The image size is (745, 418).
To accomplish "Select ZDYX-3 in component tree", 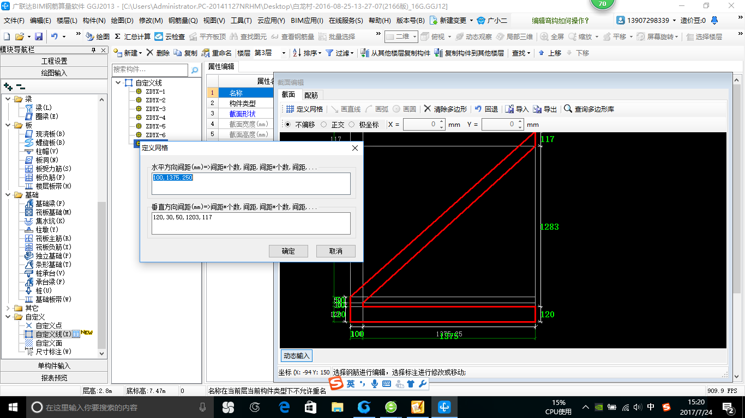I will [x=155, y=109].
